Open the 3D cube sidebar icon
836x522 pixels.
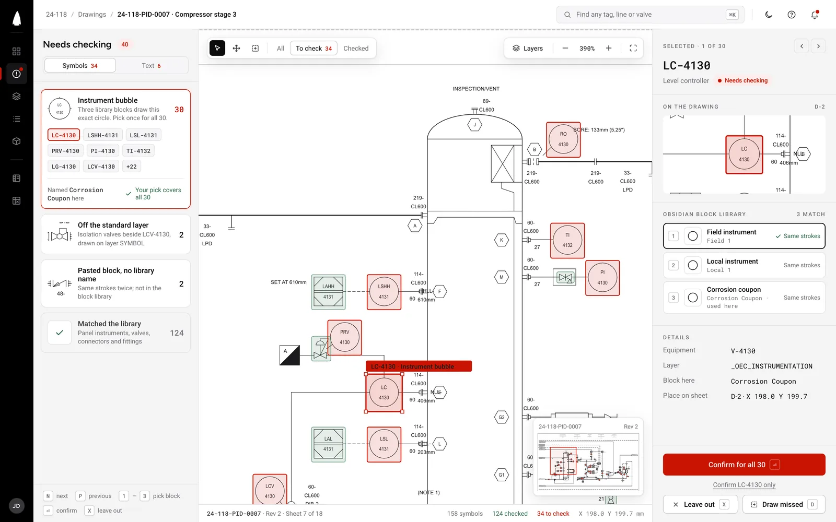tap(16, 141)
